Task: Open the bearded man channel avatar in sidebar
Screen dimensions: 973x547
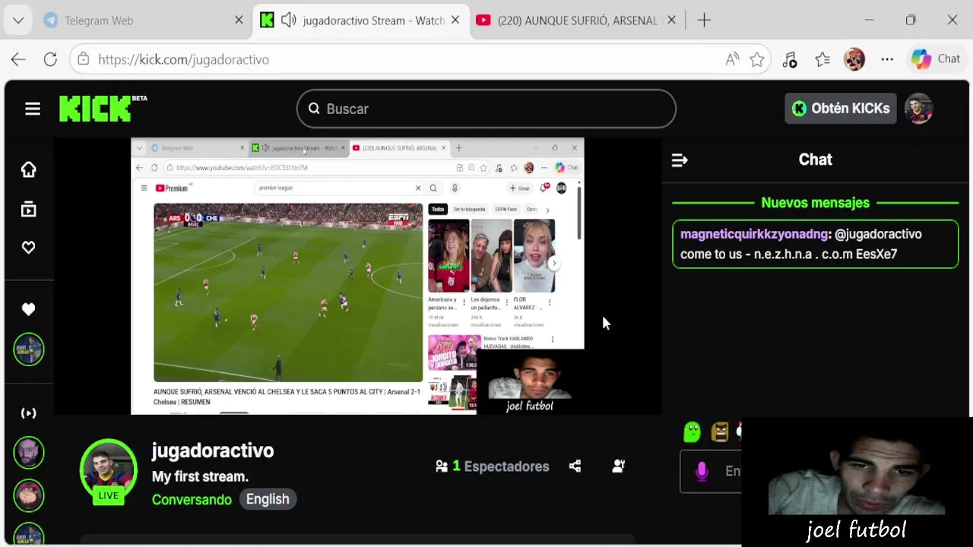Action: pyautogui.click(x=29, y=454)
